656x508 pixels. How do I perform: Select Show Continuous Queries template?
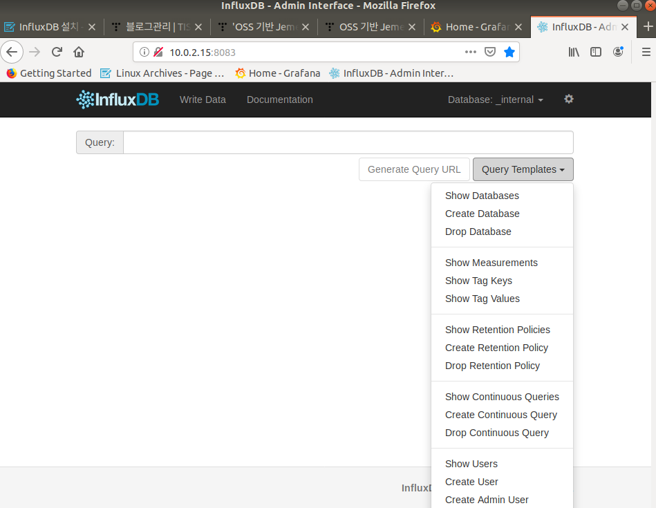pyautogui.click(x=502, y=397)
